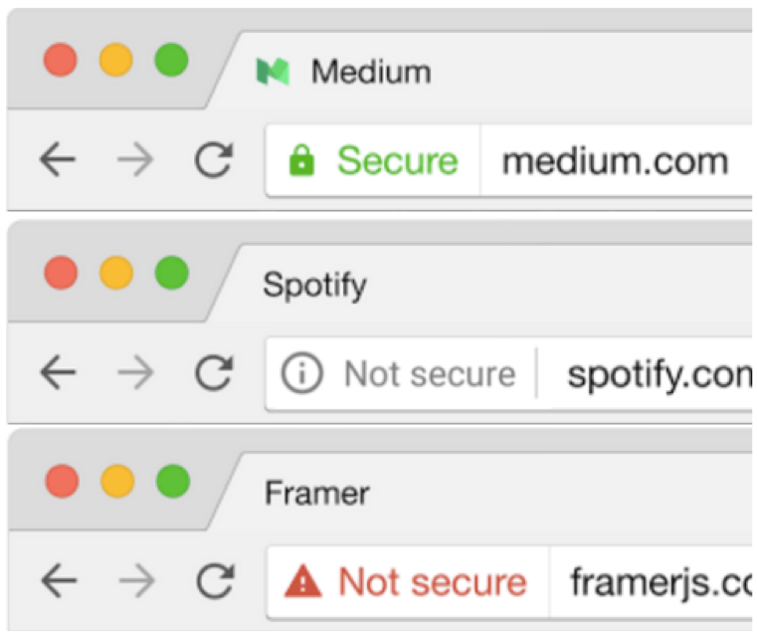Screen dimensions: 757x639
Task: Click the gray Not secure label for Spotify
Action: 430,374
